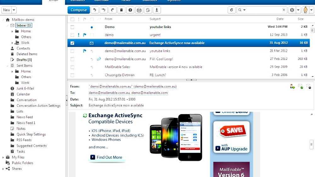The height and width of the screenshot is (177, 315).
Task: Expand the Home folder under Inbox
Action: click(x=12, y=31)
